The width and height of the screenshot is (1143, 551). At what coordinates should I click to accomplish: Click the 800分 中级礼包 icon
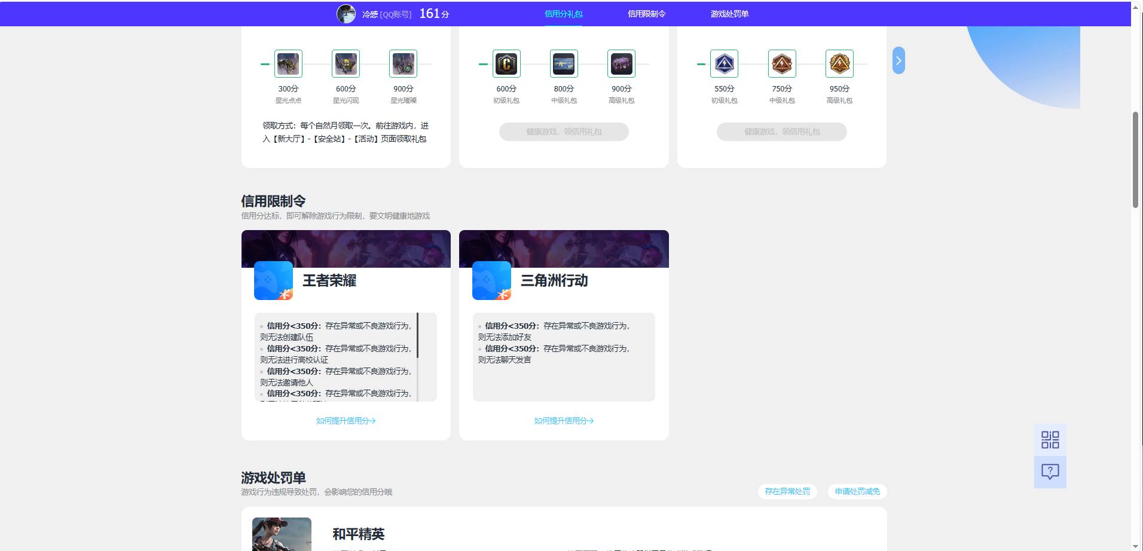pos(564,64)
